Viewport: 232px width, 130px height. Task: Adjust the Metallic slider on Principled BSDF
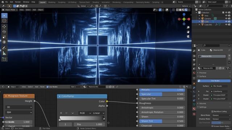(162, 90)
